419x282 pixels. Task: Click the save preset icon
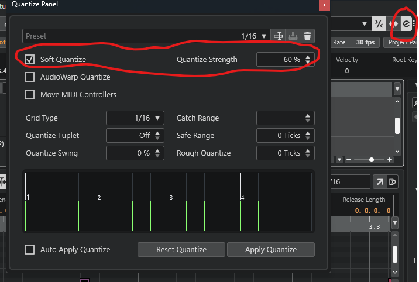pos(293,36)
